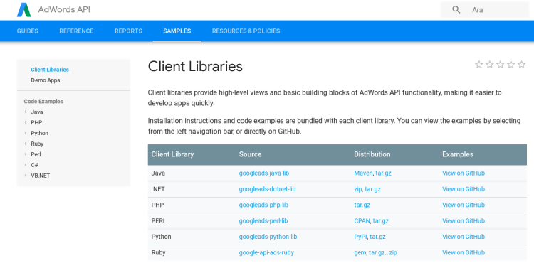Viewport: 534px width, 268px height.
Task: Download the Python tar.gz distribution
Action: pos(377,237)
